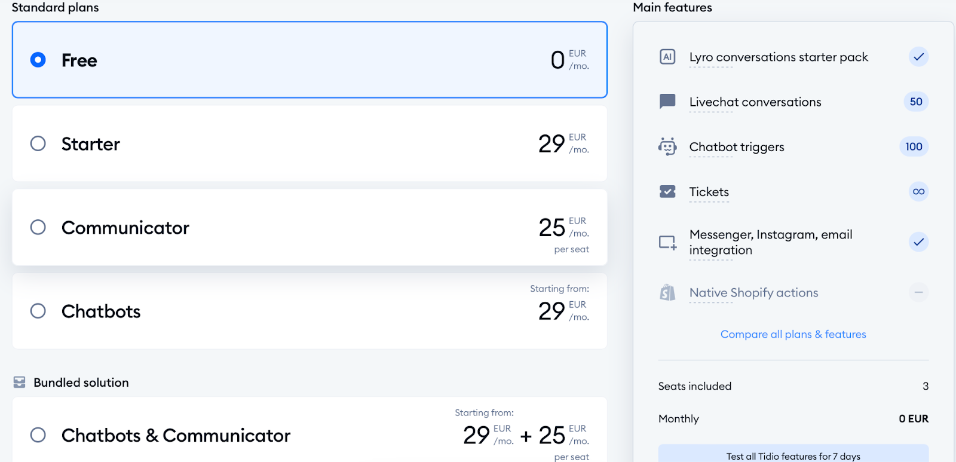The height and width of the screenshot is (462, 956).
Task: Click the Chatbot triggers label
Action: tap(737, 147)
